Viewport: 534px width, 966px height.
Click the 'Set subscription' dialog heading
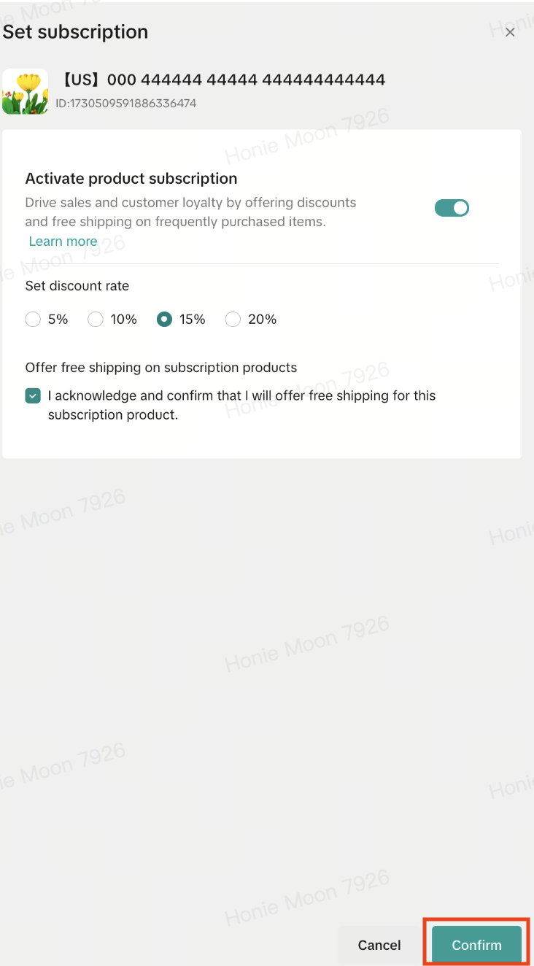[x=75, y=32]
